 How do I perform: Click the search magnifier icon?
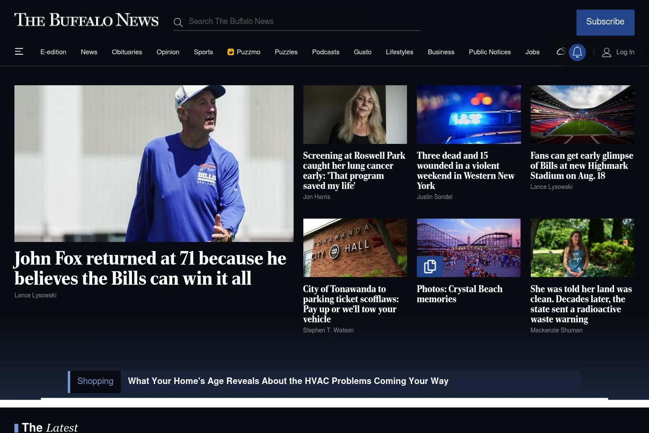(178, 22)
